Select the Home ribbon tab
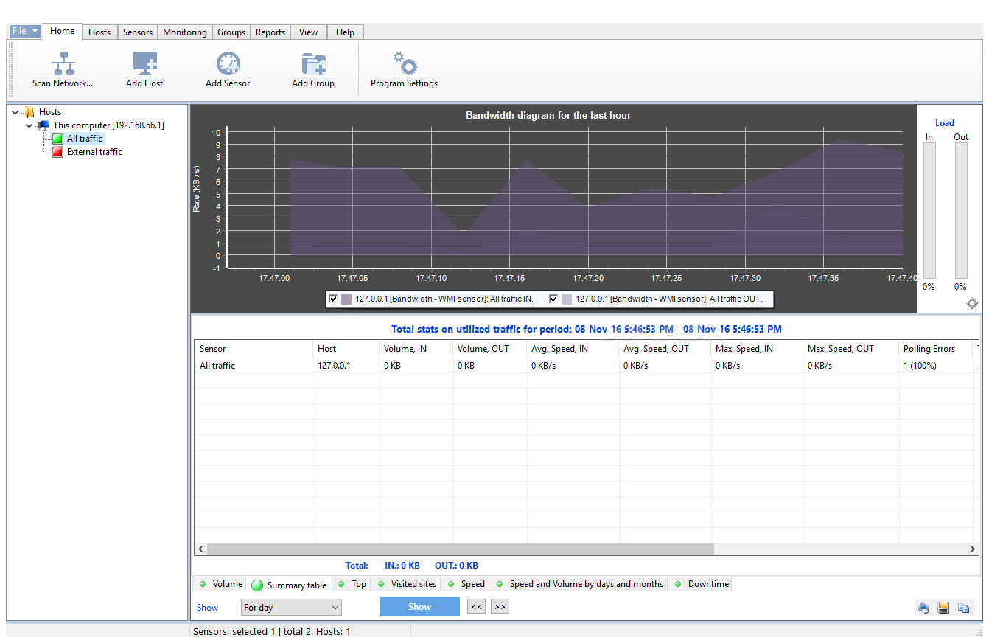Screen dimensions: 989x643 (63, 31)
